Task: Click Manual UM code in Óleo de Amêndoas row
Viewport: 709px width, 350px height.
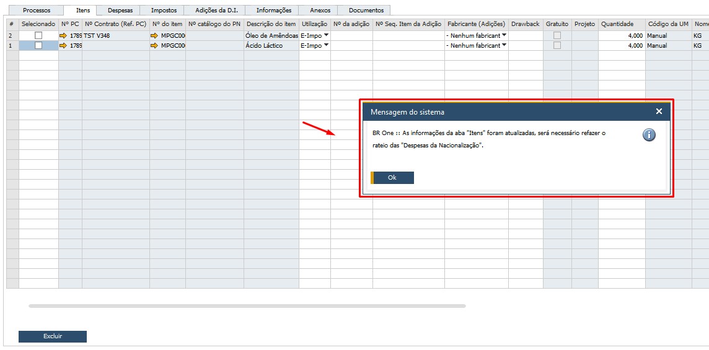Action: tap(668, 35)
